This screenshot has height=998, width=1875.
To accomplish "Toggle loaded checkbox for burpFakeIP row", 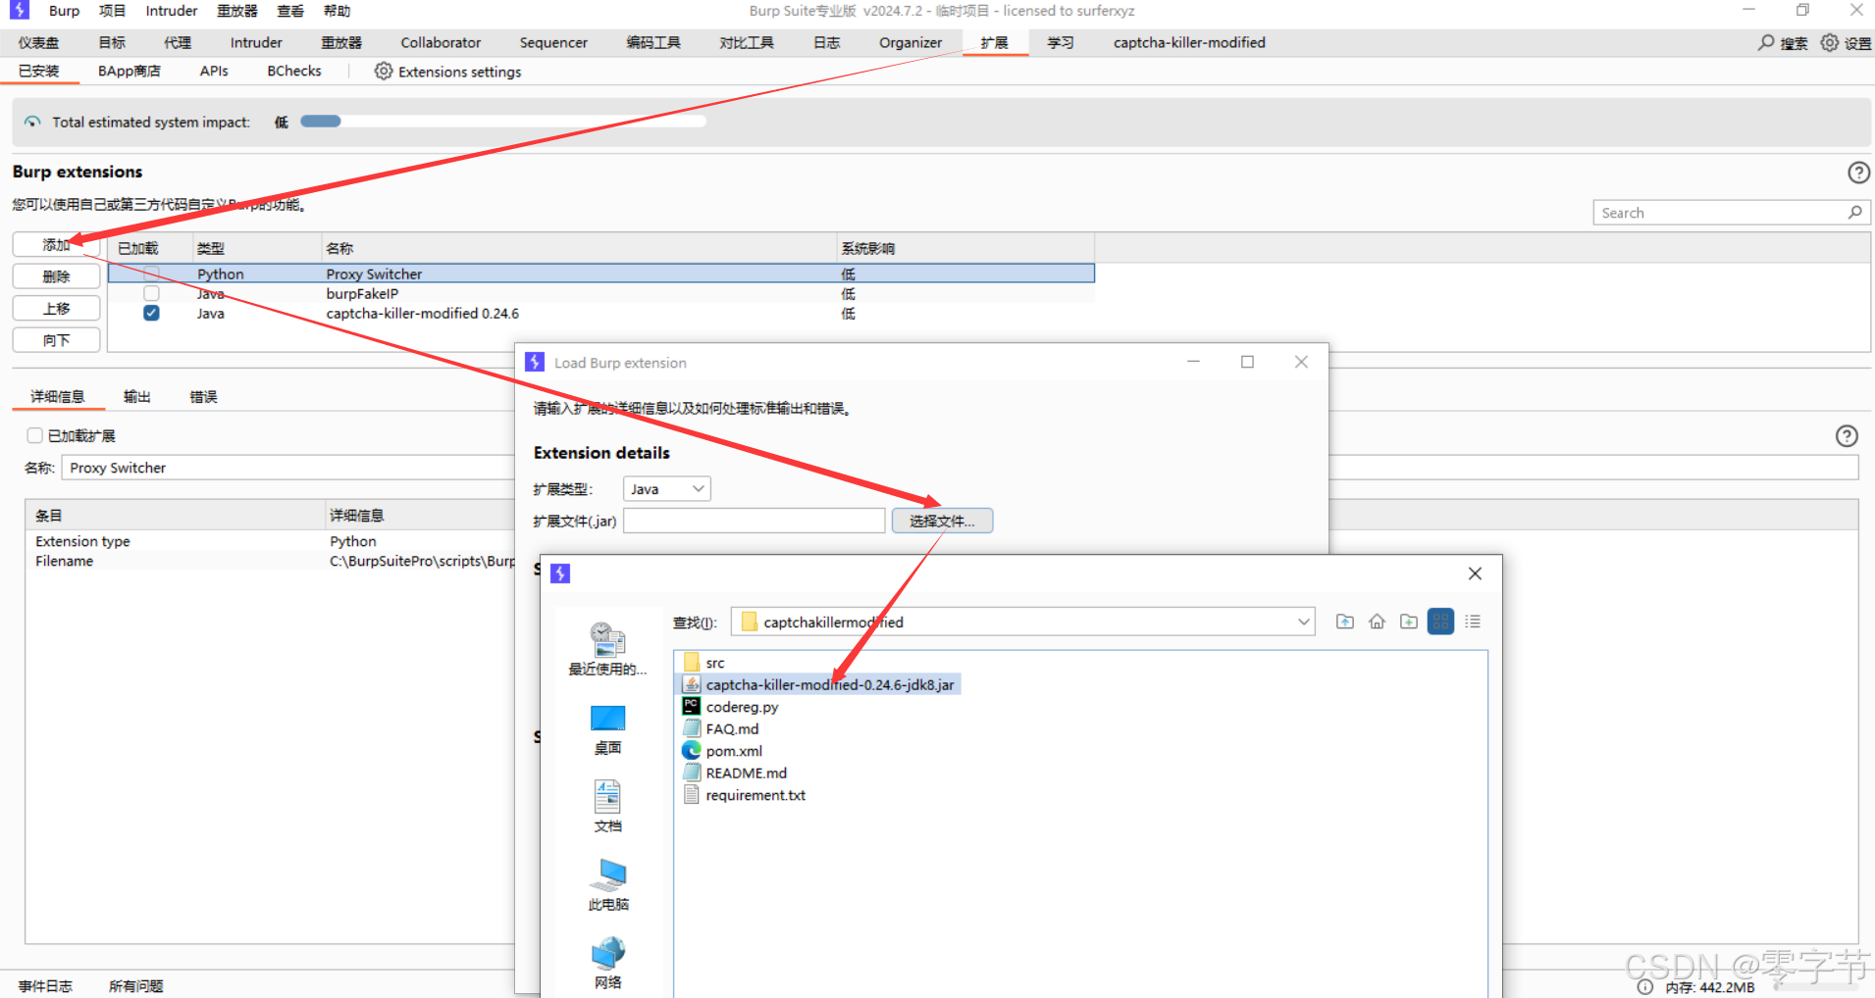I will [151, 293].
